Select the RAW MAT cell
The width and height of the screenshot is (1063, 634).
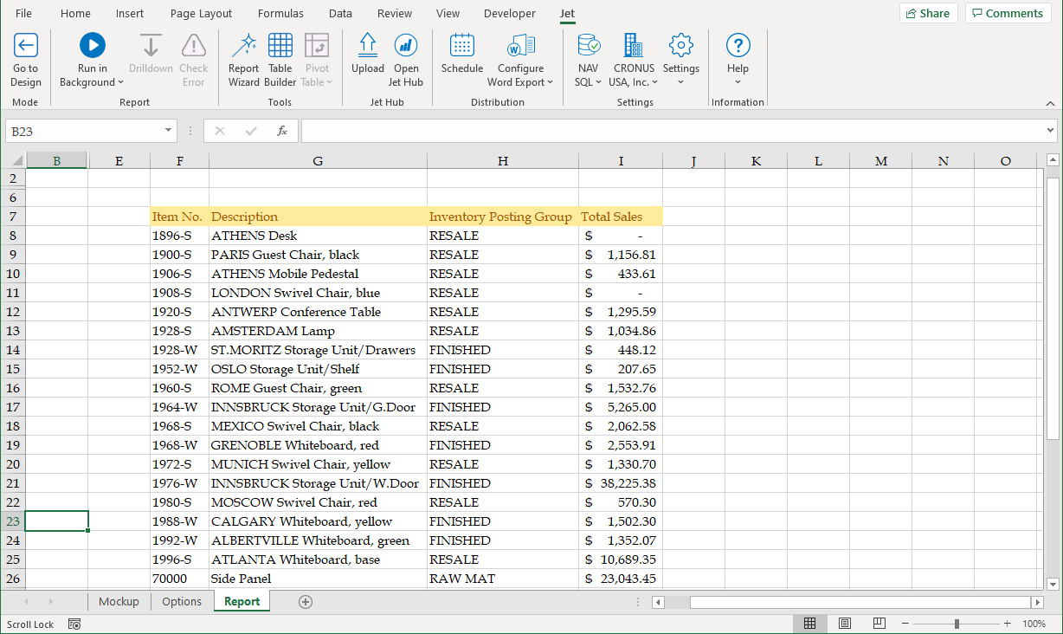tap(503, 579)
